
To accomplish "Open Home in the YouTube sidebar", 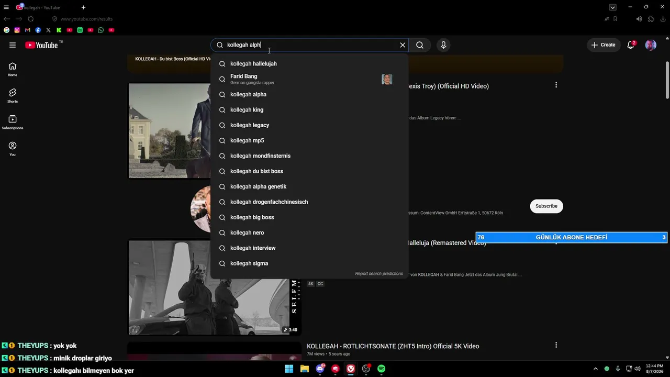I will click(13, 69).
